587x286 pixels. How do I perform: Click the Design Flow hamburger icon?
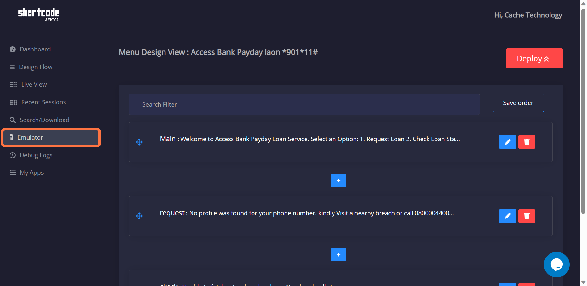pyautogui.click(x=12, y=67)
